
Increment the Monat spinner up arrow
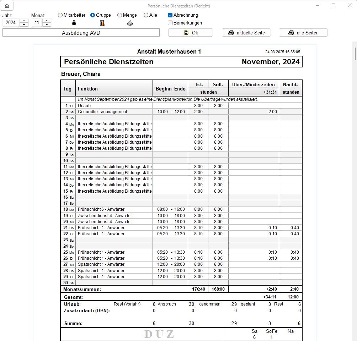(x=47, y=21)
